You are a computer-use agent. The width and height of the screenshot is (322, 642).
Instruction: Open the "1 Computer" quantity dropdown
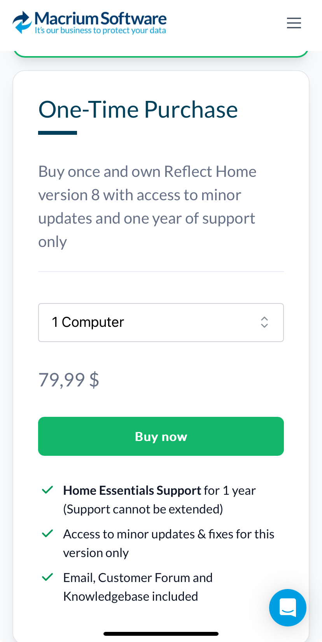coord(161,323)
